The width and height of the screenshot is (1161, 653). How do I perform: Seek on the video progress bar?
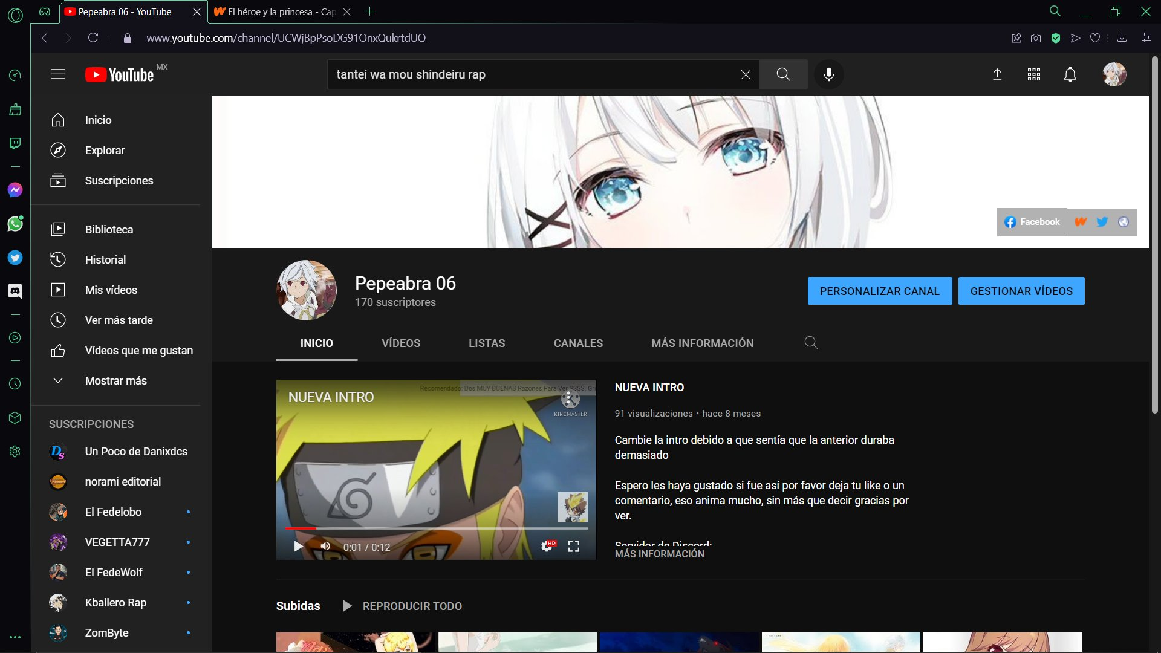[436, 528]
